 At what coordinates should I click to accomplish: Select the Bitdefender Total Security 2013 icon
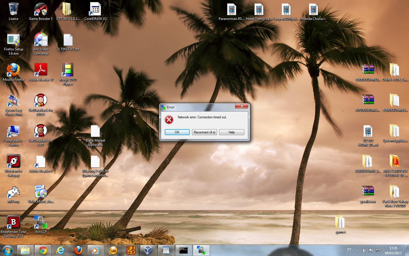click(x=13, y=227)
